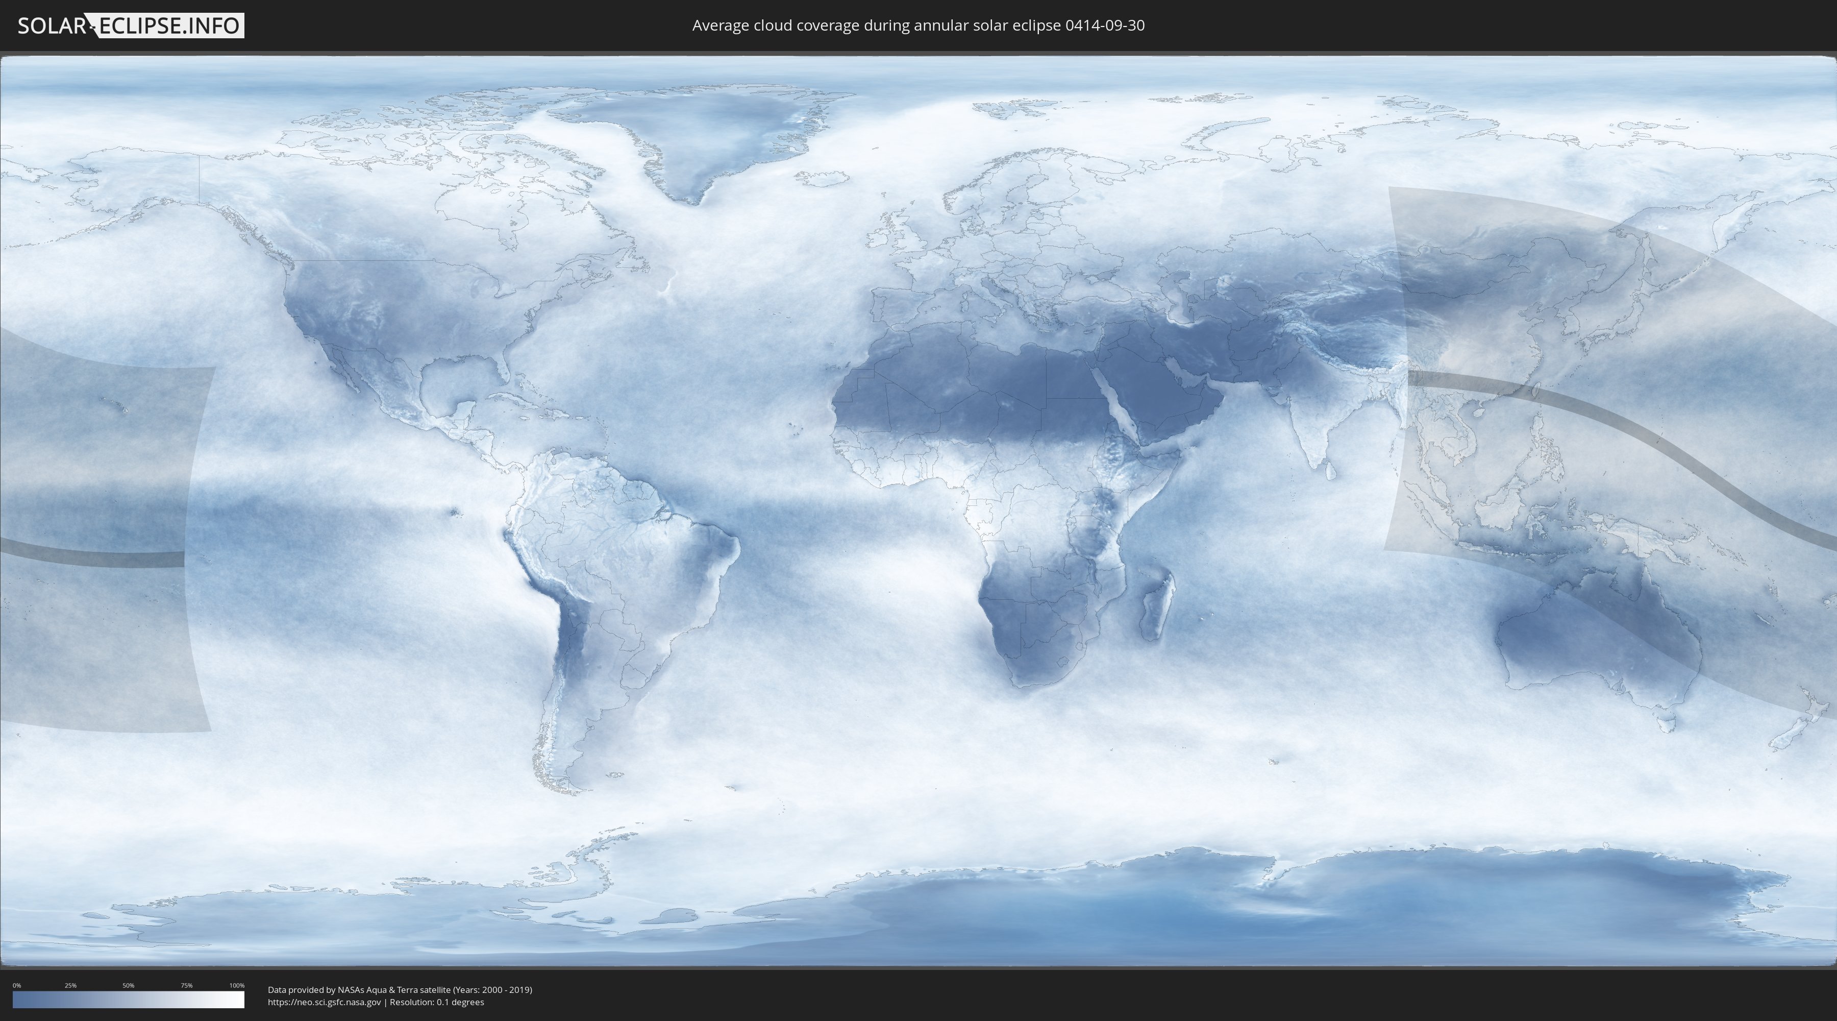Click the '0%' legend label
The image size is (1837, 1021).
(x=16, y=985)
